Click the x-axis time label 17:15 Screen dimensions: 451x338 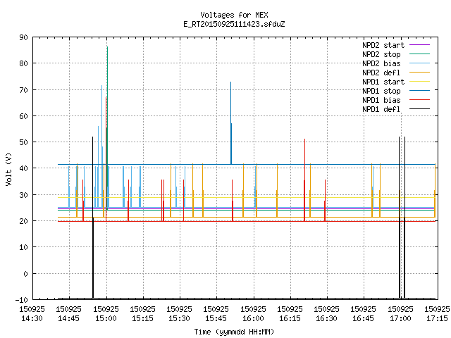[x=437, y=318]
